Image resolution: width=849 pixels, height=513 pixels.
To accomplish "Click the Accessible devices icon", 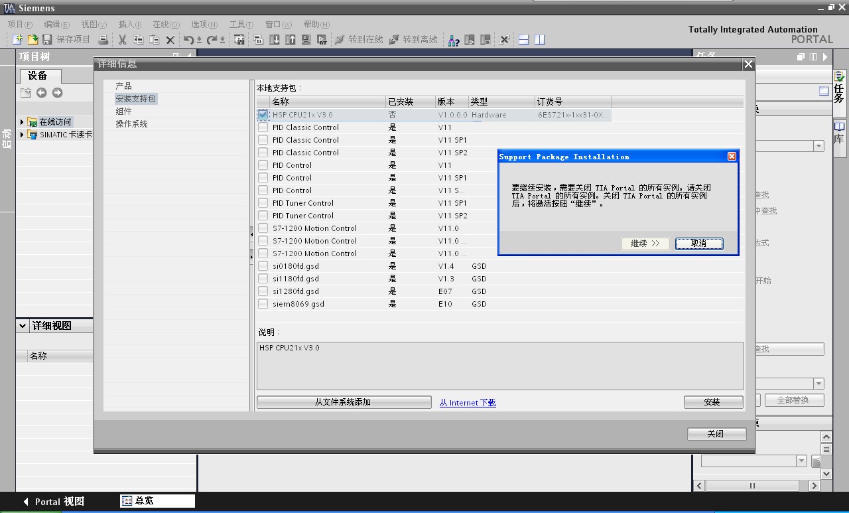I will (x=454, y=40).
